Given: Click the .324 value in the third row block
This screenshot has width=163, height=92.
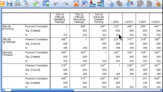Looking at the screenshot, I should point(116,52).
